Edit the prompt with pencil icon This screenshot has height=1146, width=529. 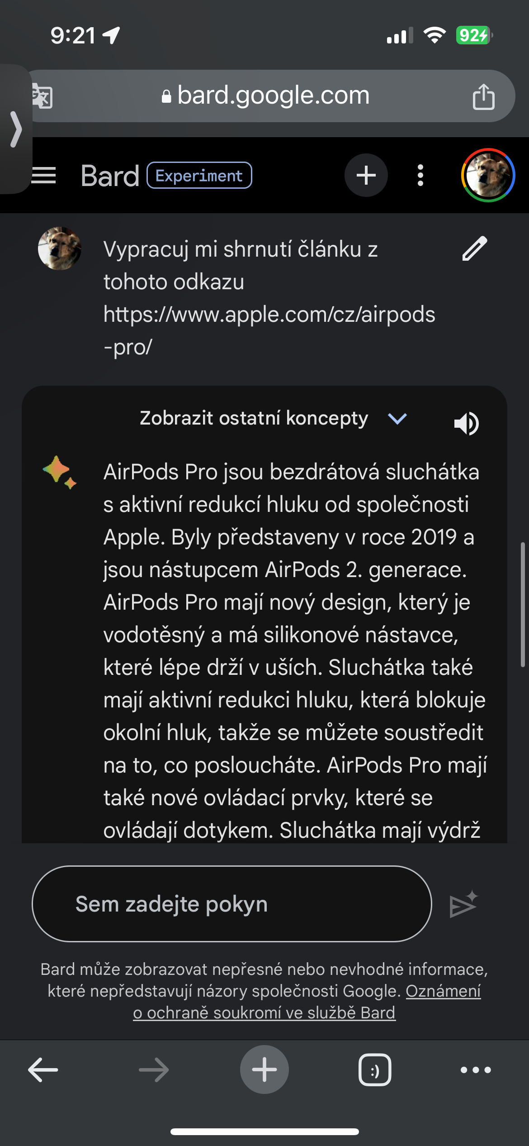(475, 248)
